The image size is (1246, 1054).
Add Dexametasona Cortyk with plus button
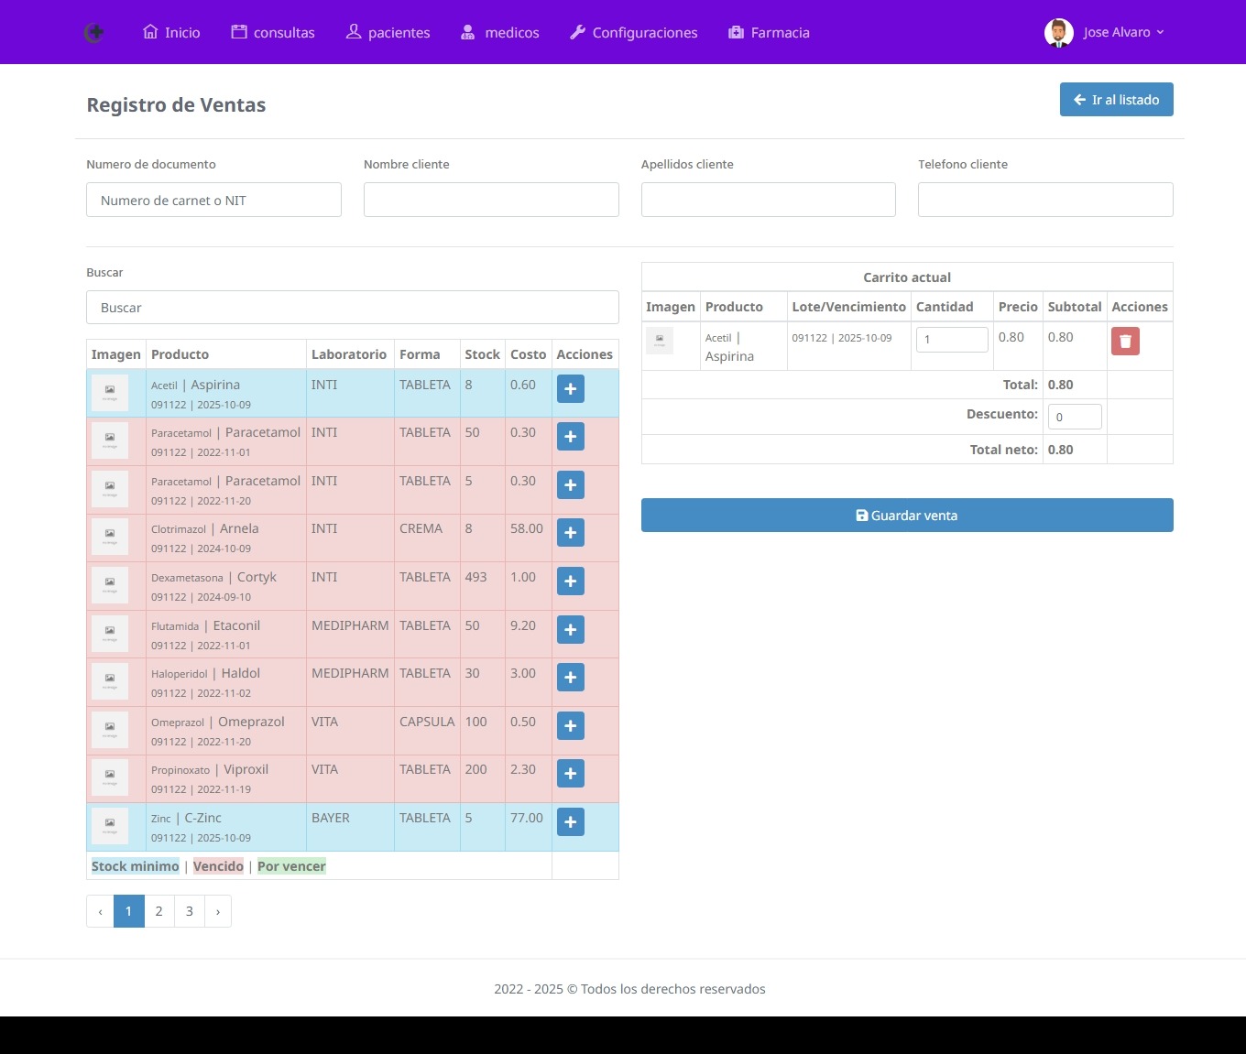570,581
